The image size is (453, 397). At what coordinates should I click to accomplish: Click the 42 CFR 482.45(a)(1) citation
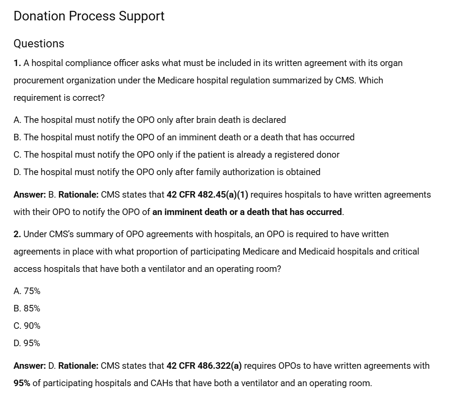point(208,195)
